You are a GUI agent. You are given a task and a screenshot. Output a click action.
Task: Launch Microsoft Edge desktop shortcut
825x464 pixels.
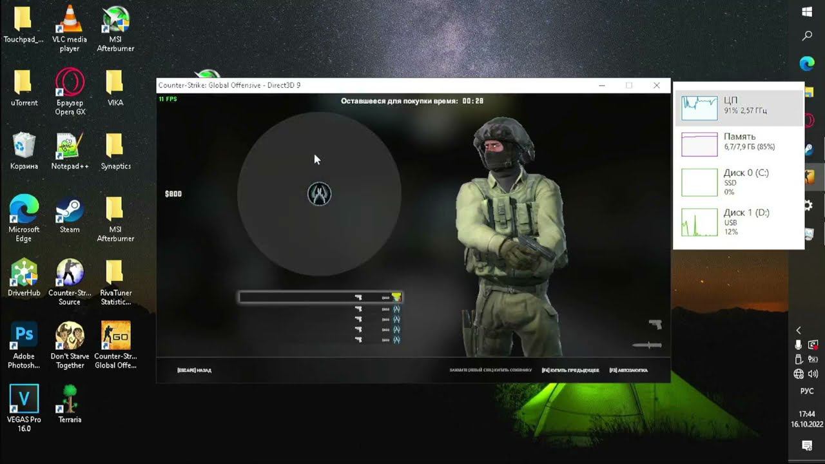pos(24,219)
